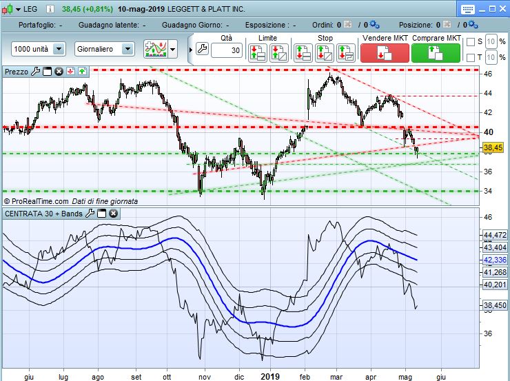510x381 pixels.
Task: Click the Portafoglio label
Action: [37, 25]
